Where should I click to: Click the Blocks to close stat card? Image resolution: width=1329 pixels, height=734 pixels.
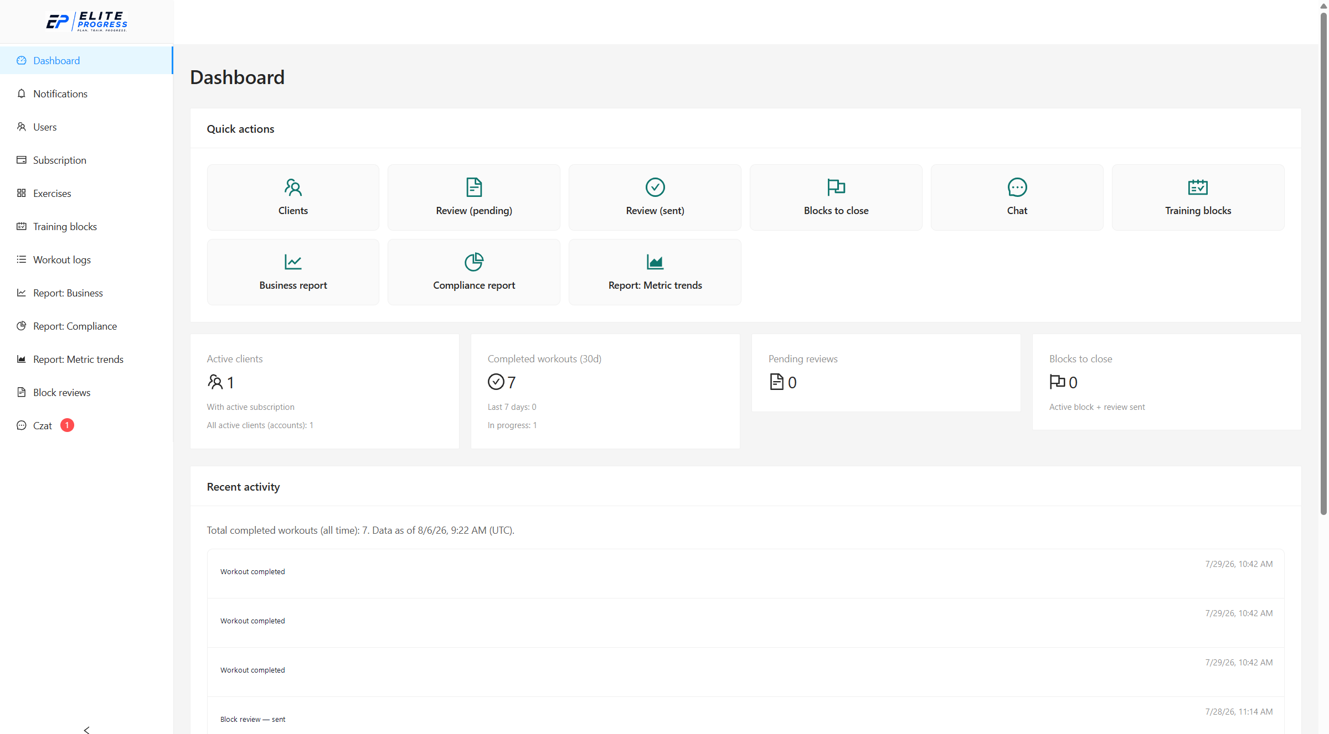click(x=1167, y=382)
